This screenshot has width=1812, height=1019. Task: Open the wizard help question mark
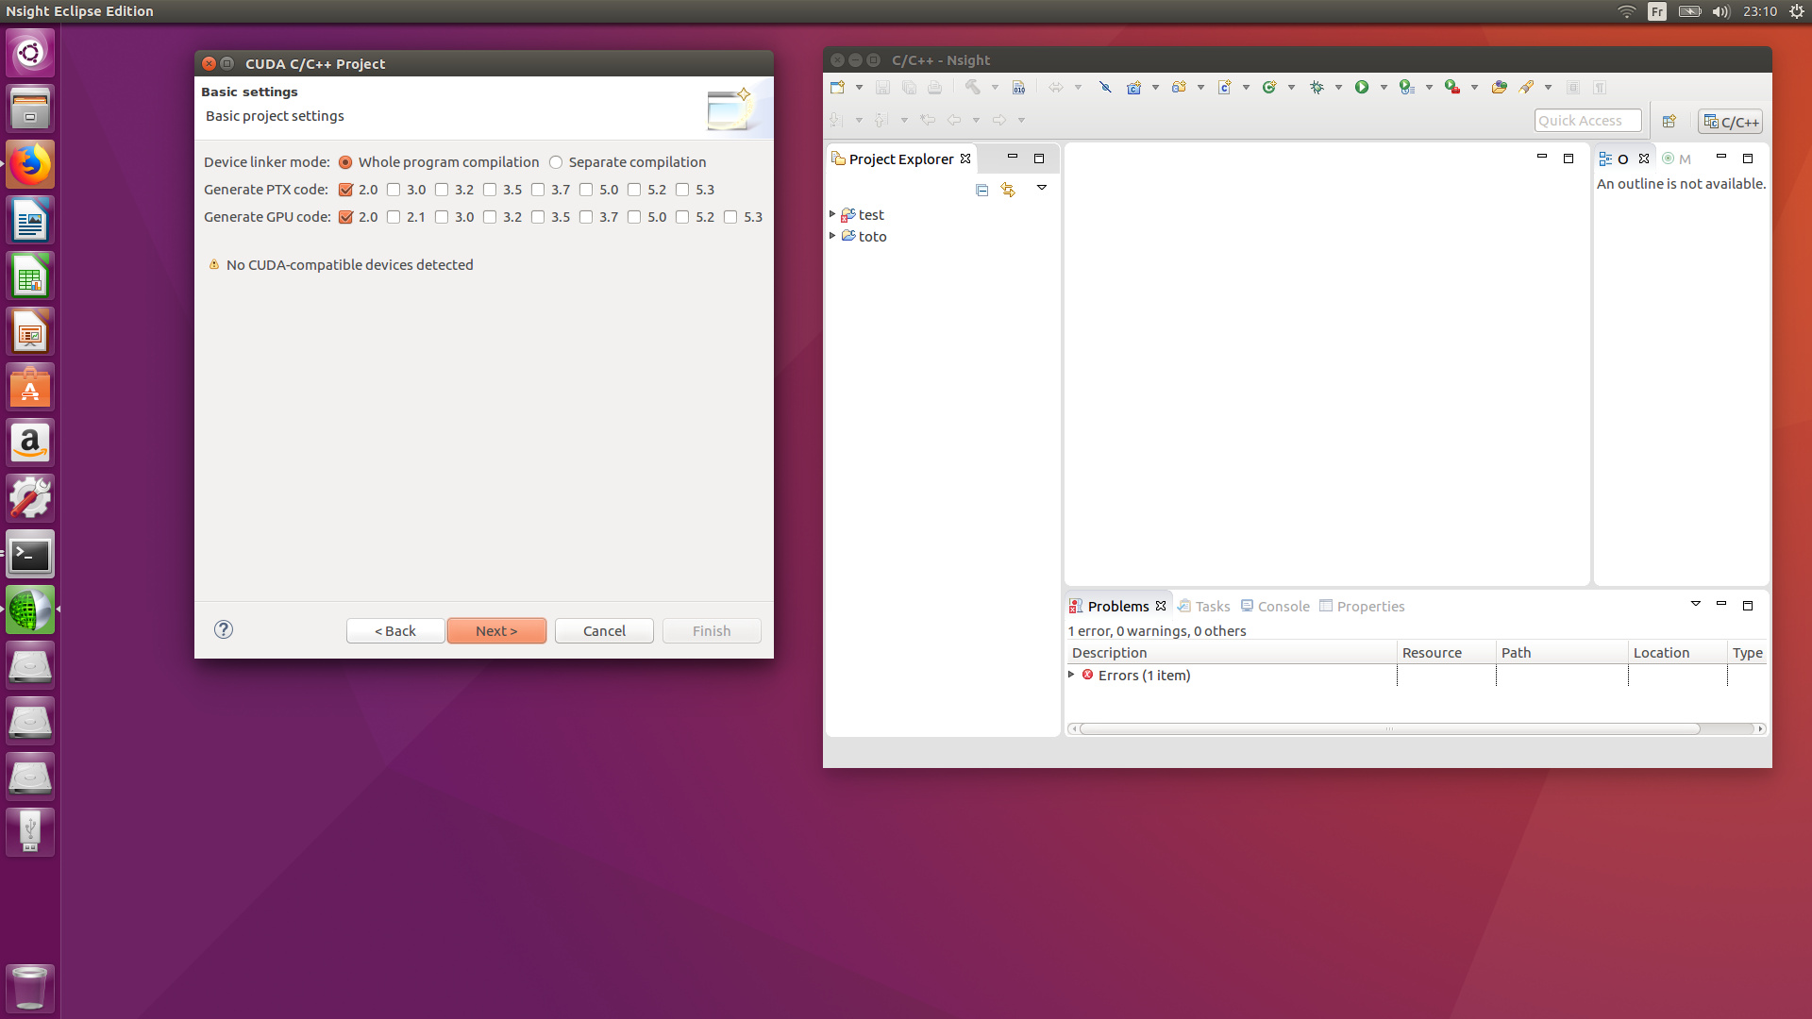pyautogui.click(x=224, y=629)
